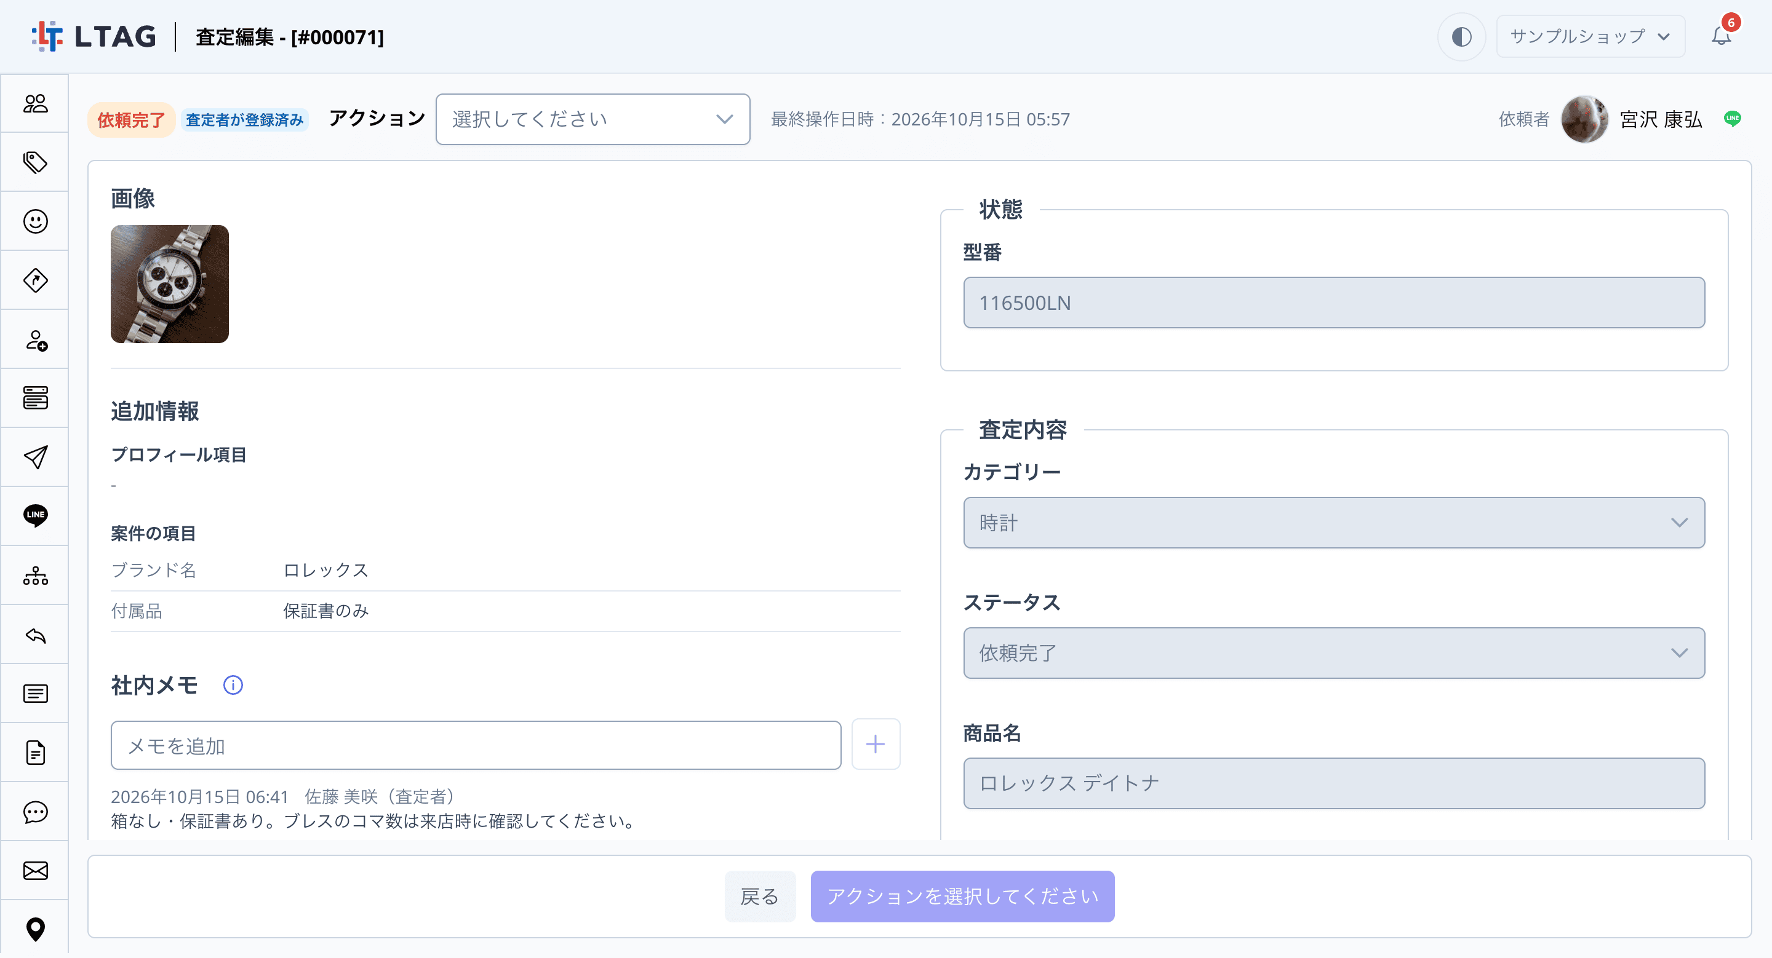Open the watch image thumbnail

169,284
